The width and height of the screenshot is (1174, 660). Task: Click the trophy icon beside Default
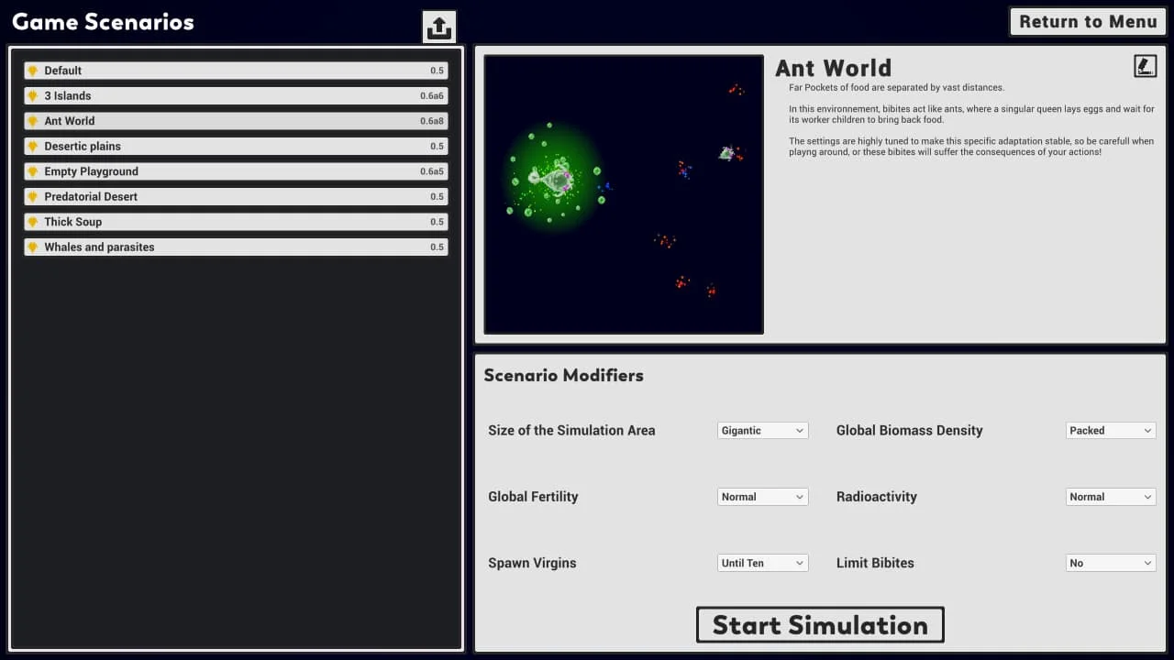[32, 71]
